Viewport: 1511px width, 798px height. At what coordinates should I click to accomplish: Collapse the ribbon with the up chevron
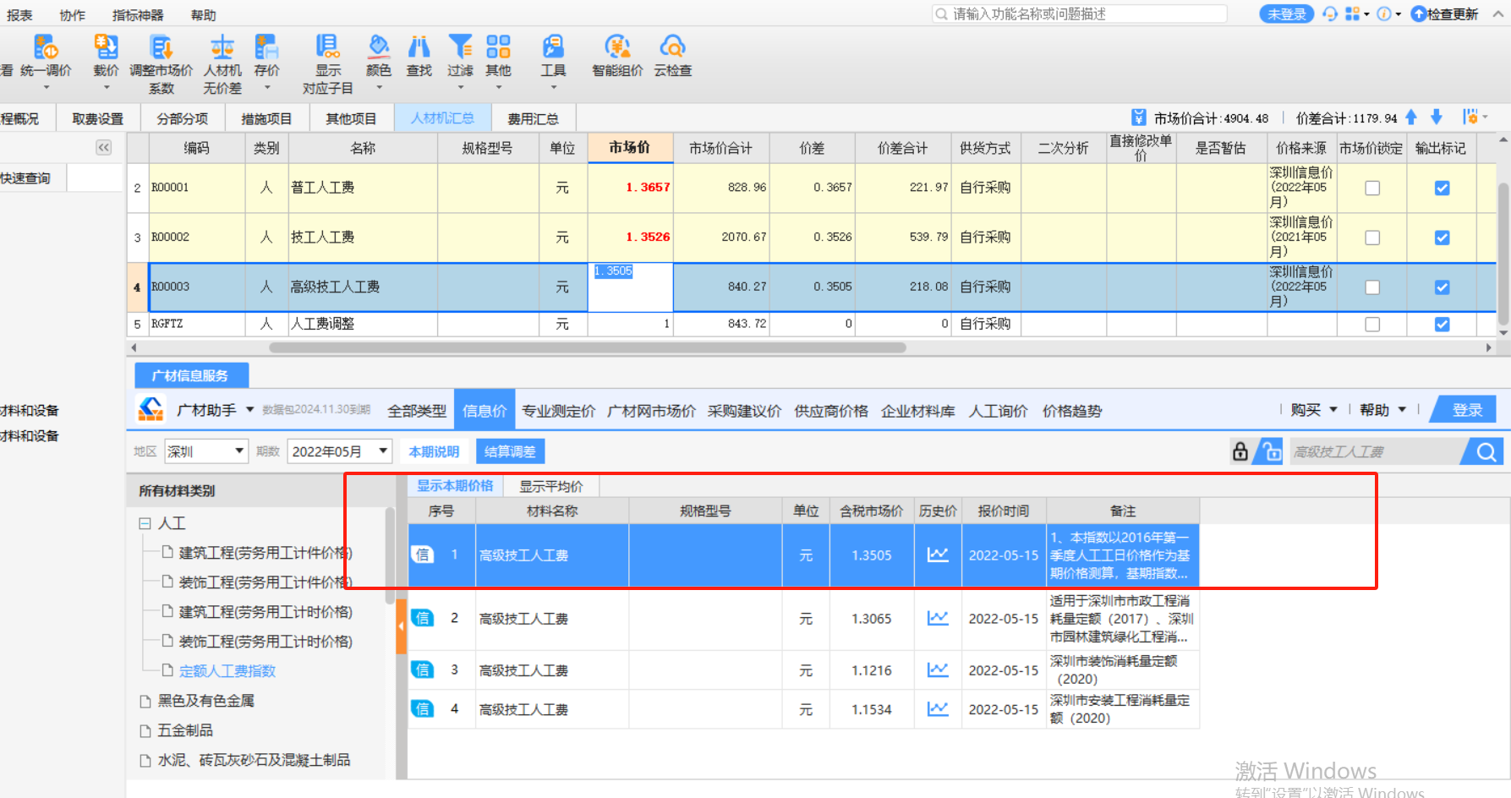click(x=1497, y=14)
